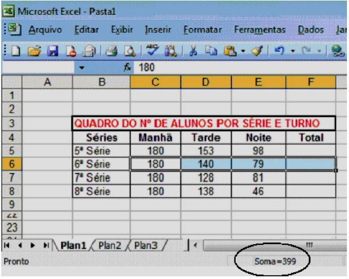The height and width of the screenshot is (279, 349).
Task: Select the column D header
Action: coord(206,82)
